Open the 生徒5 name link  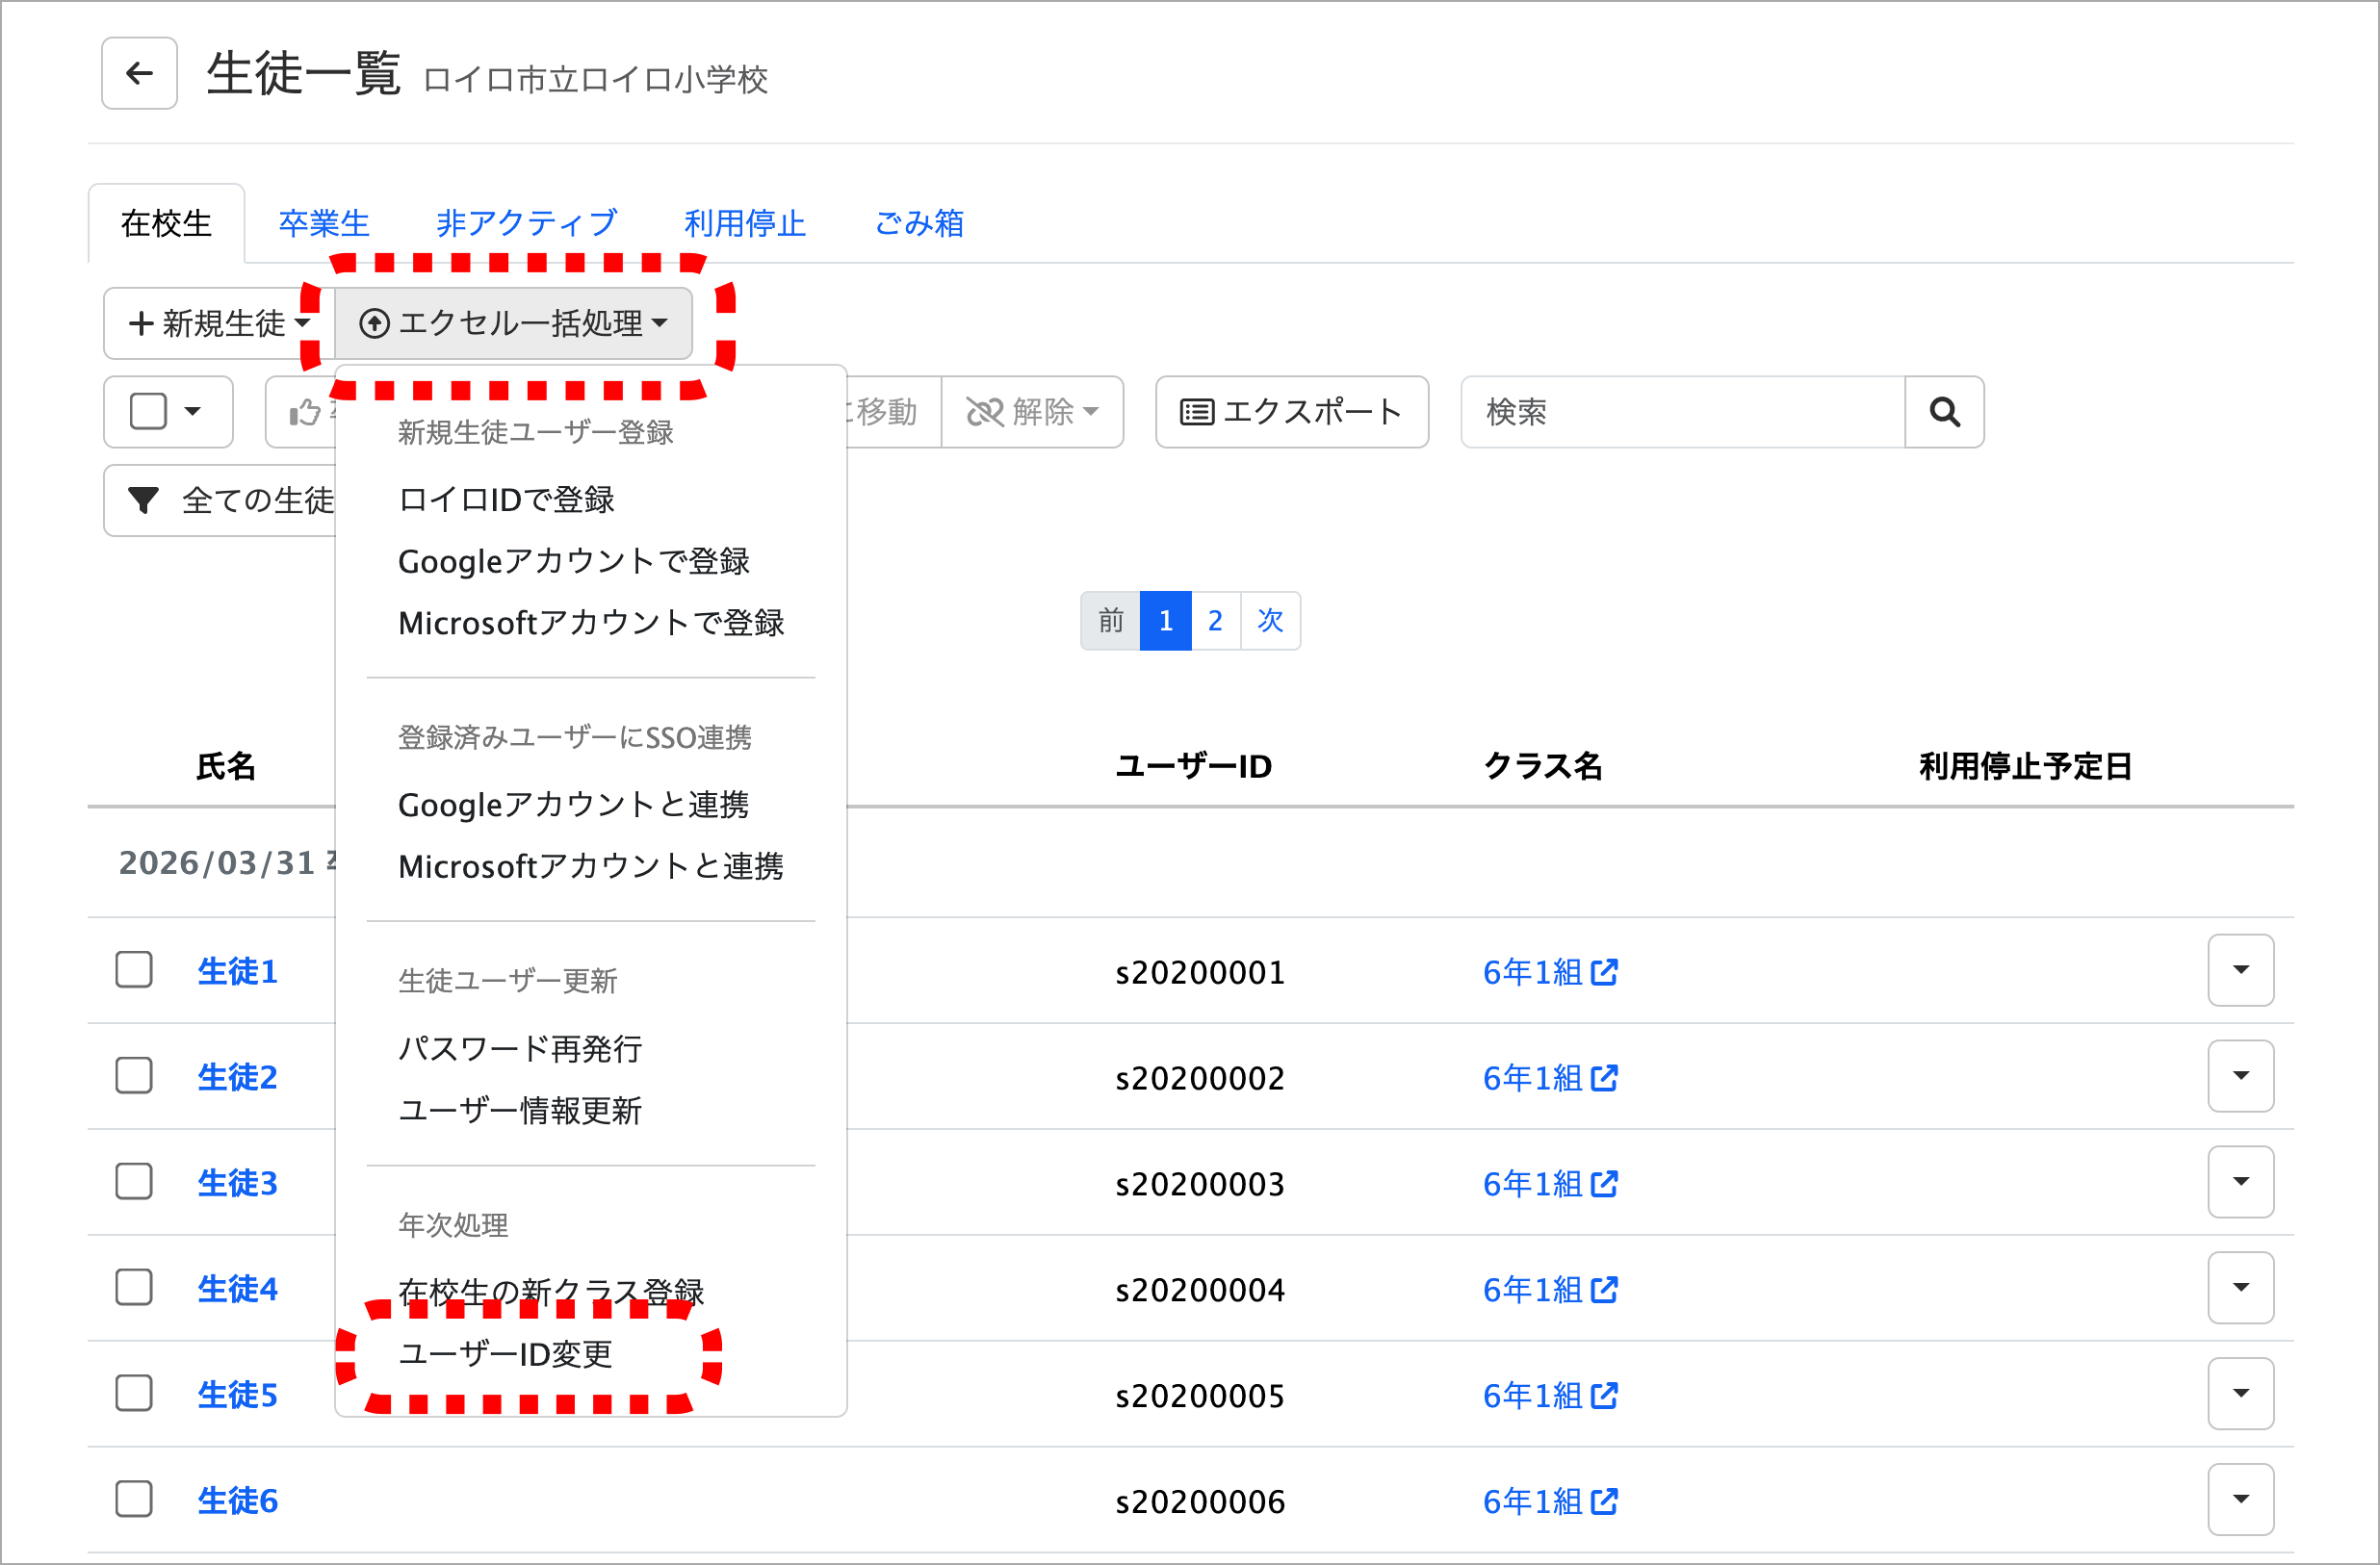click(237, 1394)
